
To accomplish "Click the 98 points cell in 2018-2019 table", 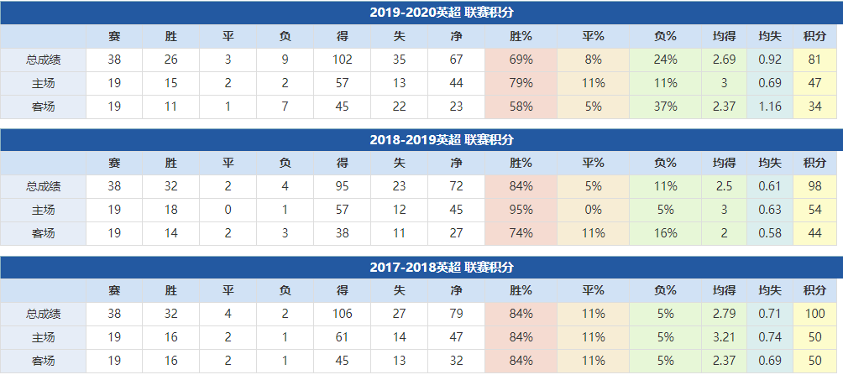I will [814, 186].
